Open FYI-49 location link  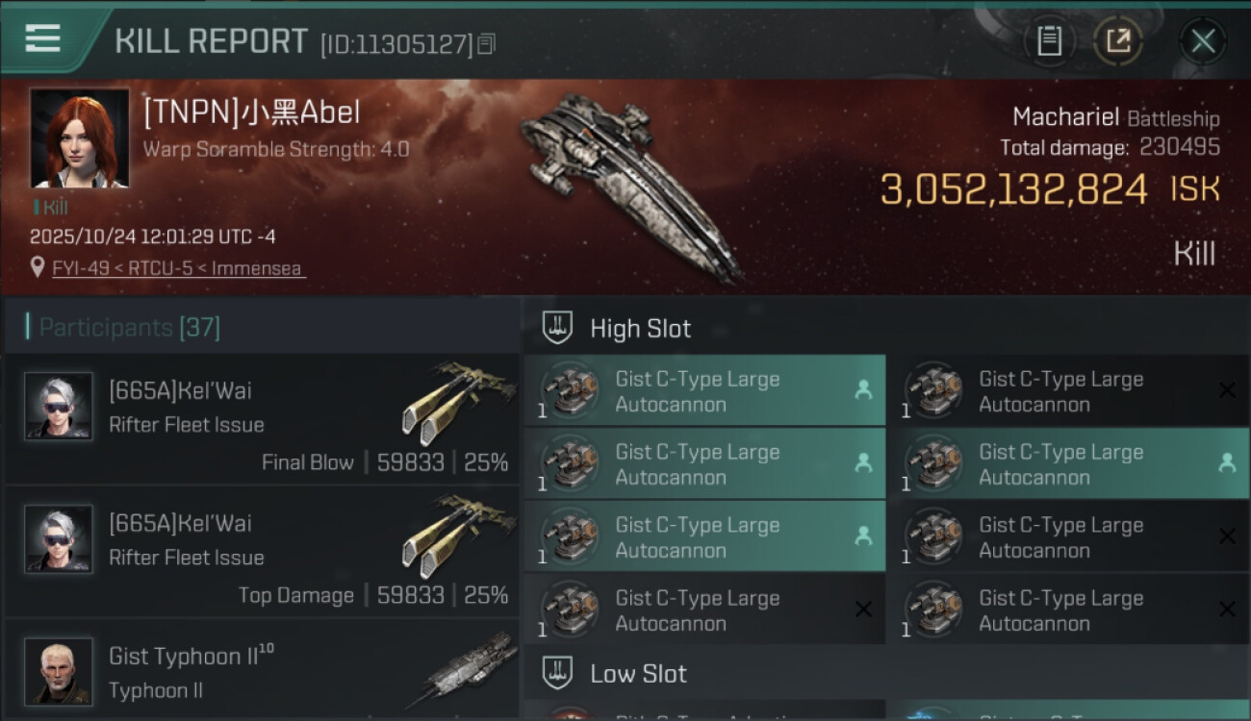(179, 268)
